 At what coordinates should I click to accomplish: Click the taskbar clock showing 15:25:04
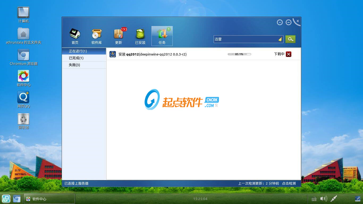pos(200,199)
